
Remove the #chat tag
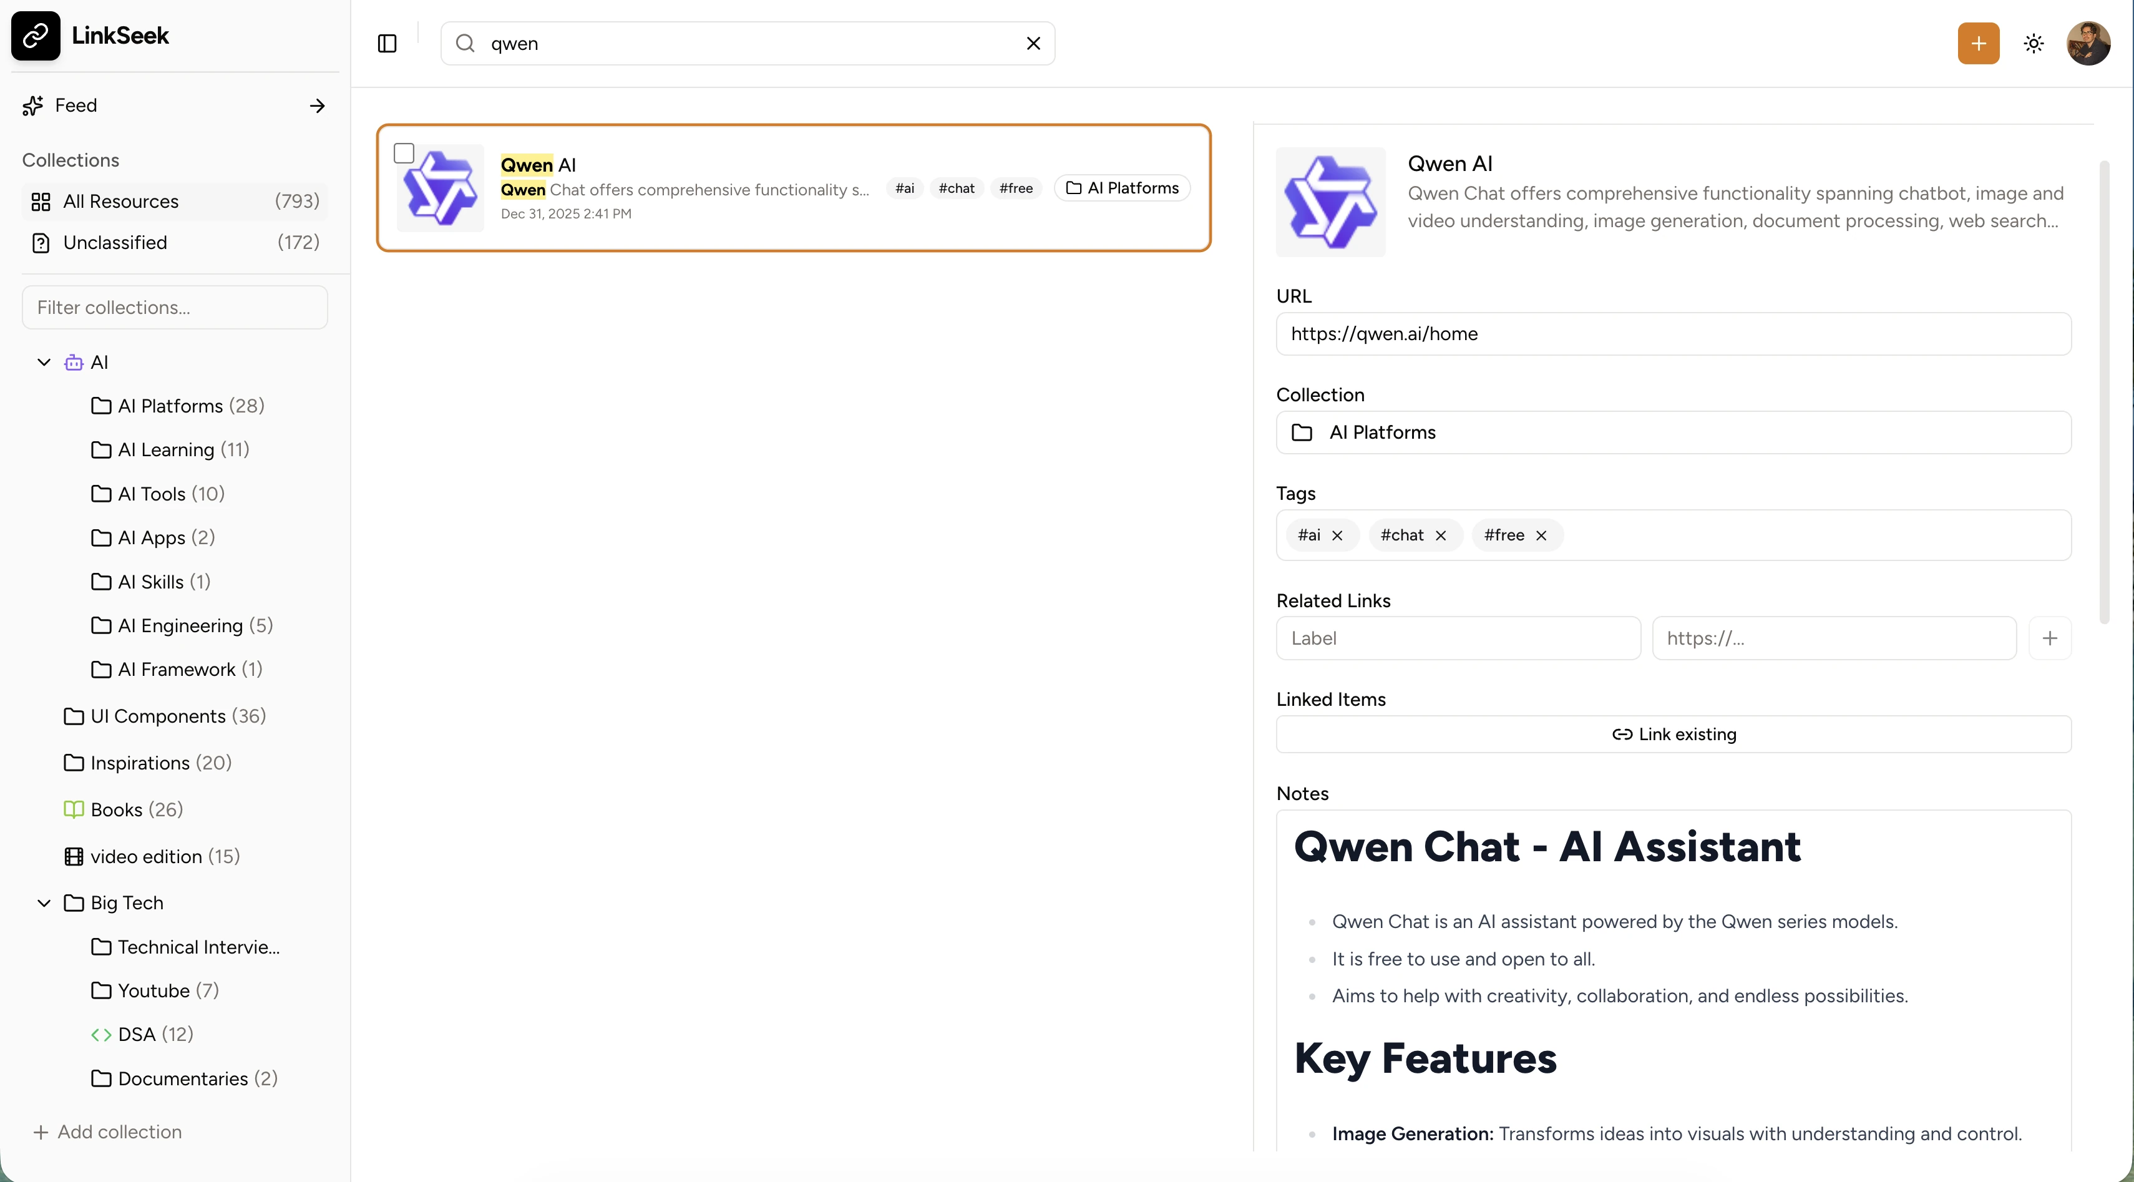pos(1441,535)
